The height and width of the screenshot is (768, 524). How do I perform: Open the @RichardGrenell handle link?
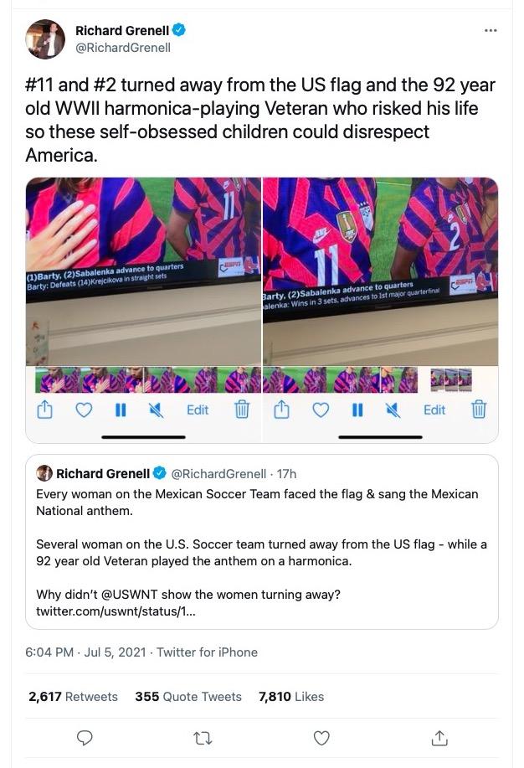tap(123, 48)
